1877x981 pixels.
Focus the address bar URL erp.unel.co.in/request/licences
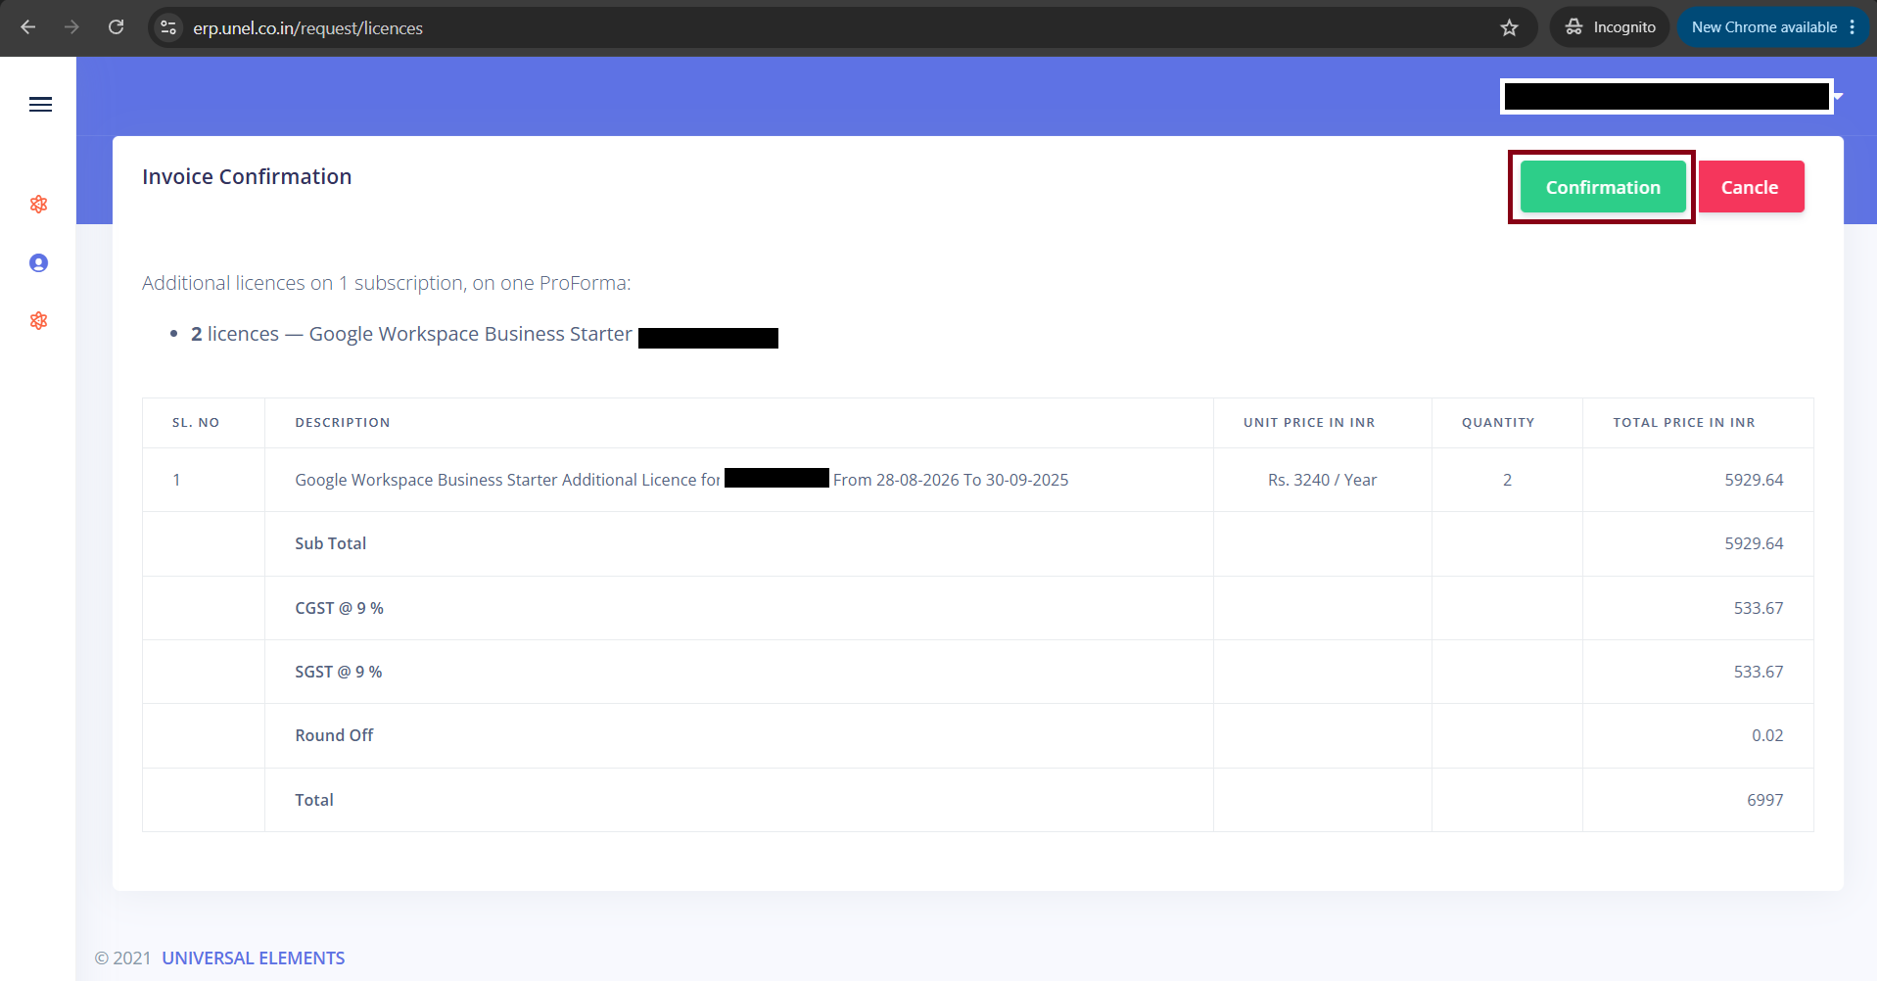click(x=307, y=28)
